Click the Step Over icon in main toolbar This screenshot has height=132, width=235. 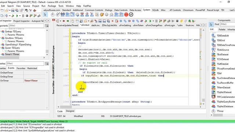point(35,15)
